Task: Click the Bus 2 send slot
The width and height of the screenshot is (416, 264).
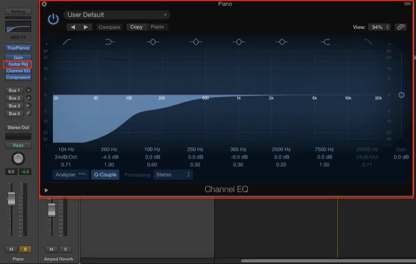Action: click(14, 98)
